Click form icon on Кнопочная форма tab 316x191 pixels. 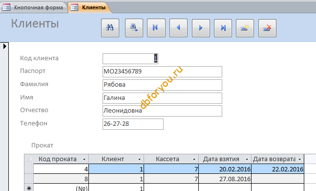(6, 7)
